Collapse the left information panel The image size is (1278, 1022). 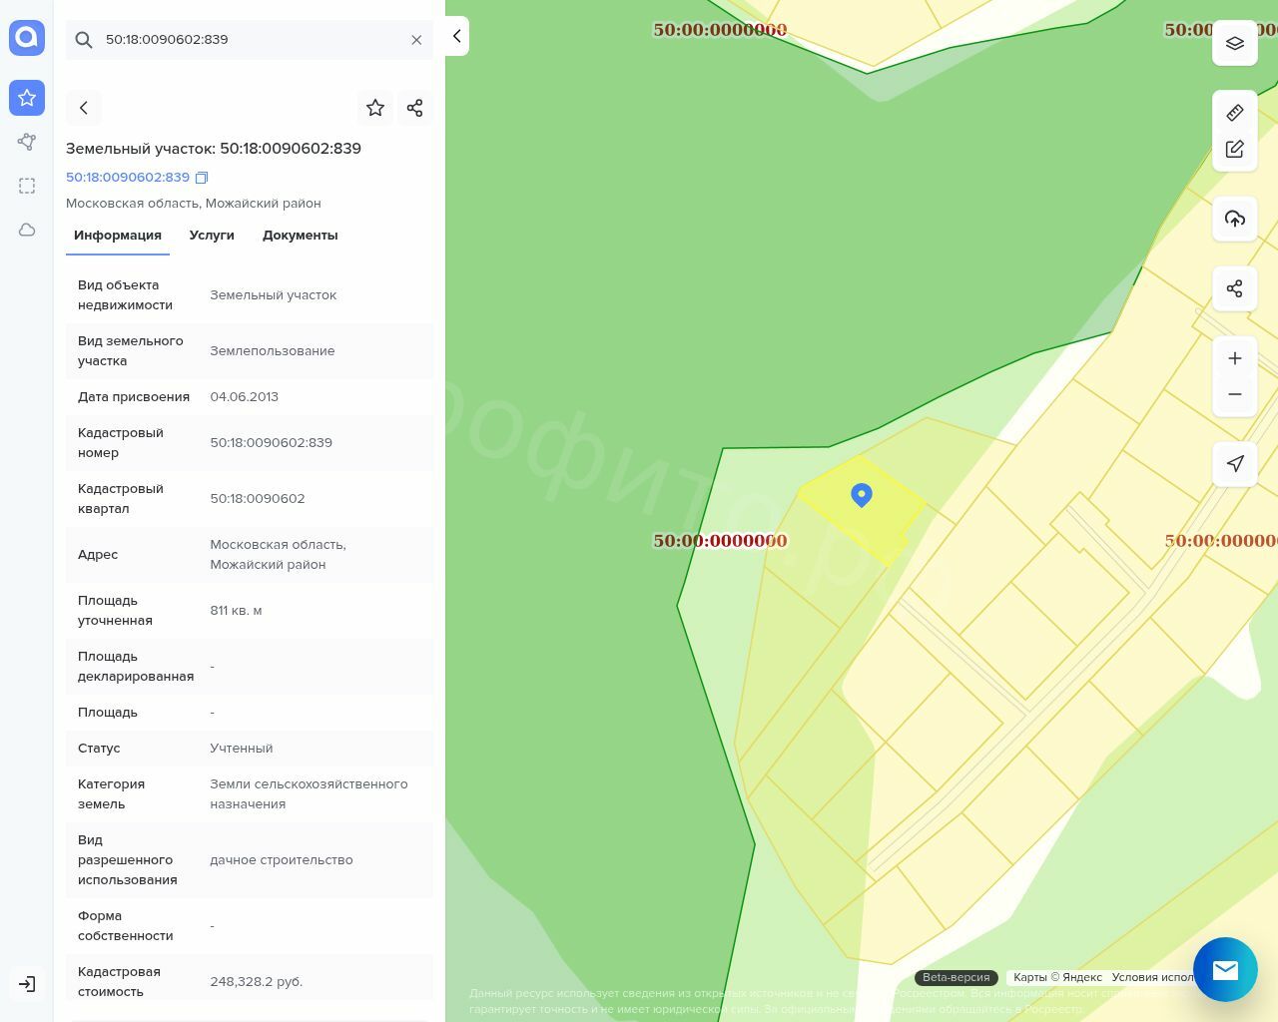456,37
